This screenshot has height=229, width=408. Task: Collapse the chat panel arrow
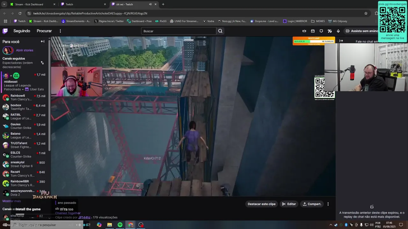[341, 41]
